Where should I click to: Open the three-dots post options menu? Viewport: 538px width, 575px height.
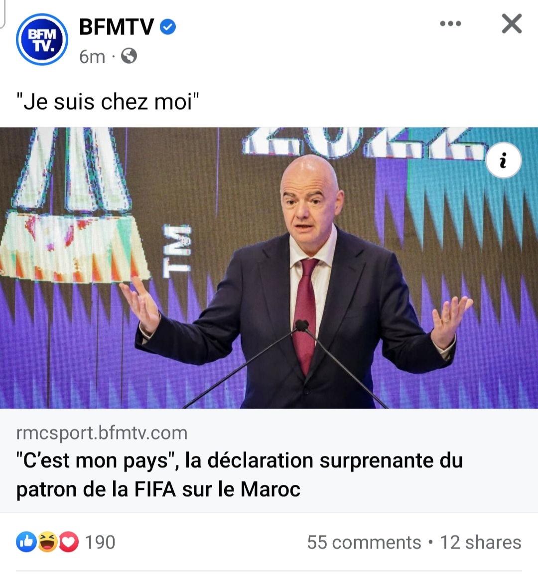pyautogui.click(x=450, y=24)
